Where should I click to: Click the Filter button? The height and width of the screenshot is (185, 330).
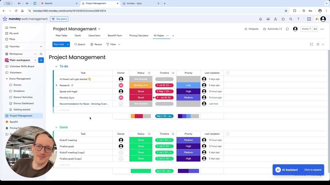111,44
